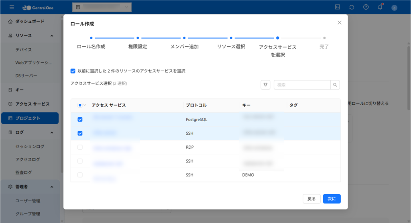The width and height of the screenshot is (411, 223).
Task: Uncheck the PostgreSQL access service row
Action: pyautogui.click(x=80, y=119)
